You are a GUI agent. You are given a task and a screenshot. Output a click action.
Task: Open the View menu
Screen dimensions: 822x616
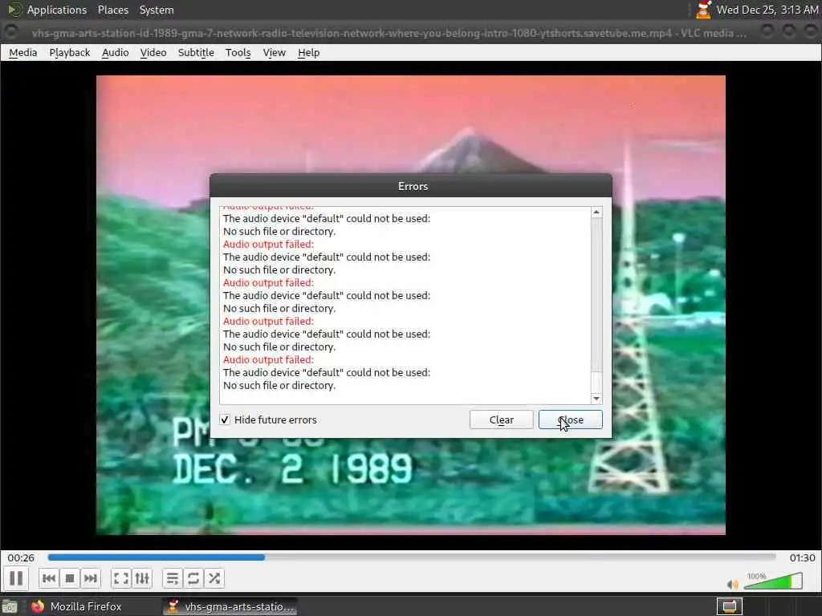(x=275, y=52)
